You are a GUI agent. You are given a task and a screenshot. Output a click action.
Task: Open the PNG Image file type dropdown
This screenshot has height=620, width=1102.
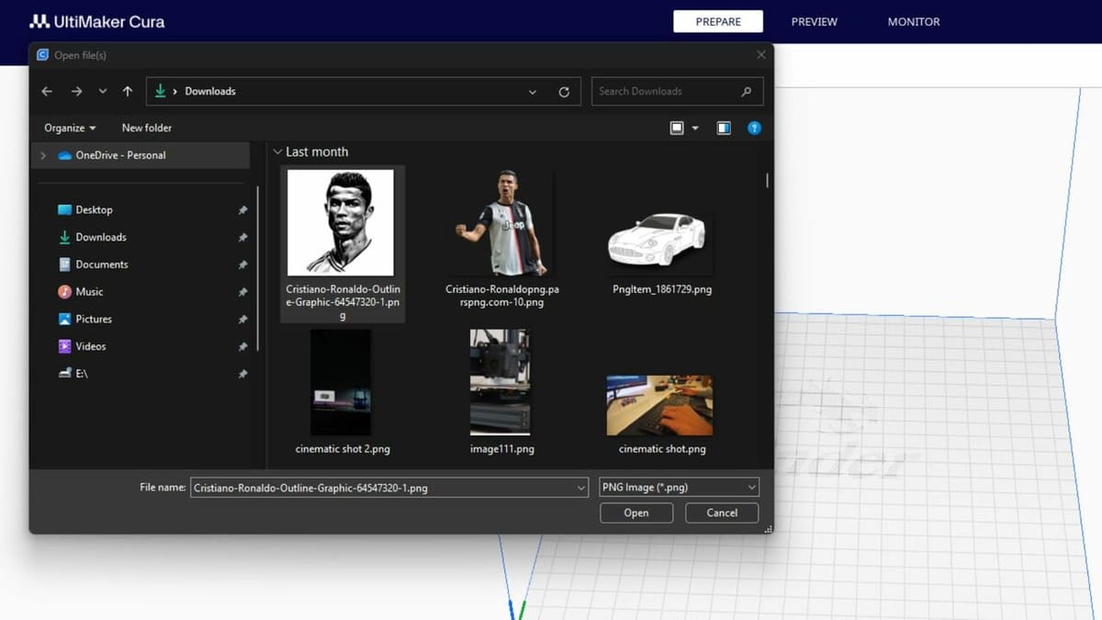click(679, 488)
